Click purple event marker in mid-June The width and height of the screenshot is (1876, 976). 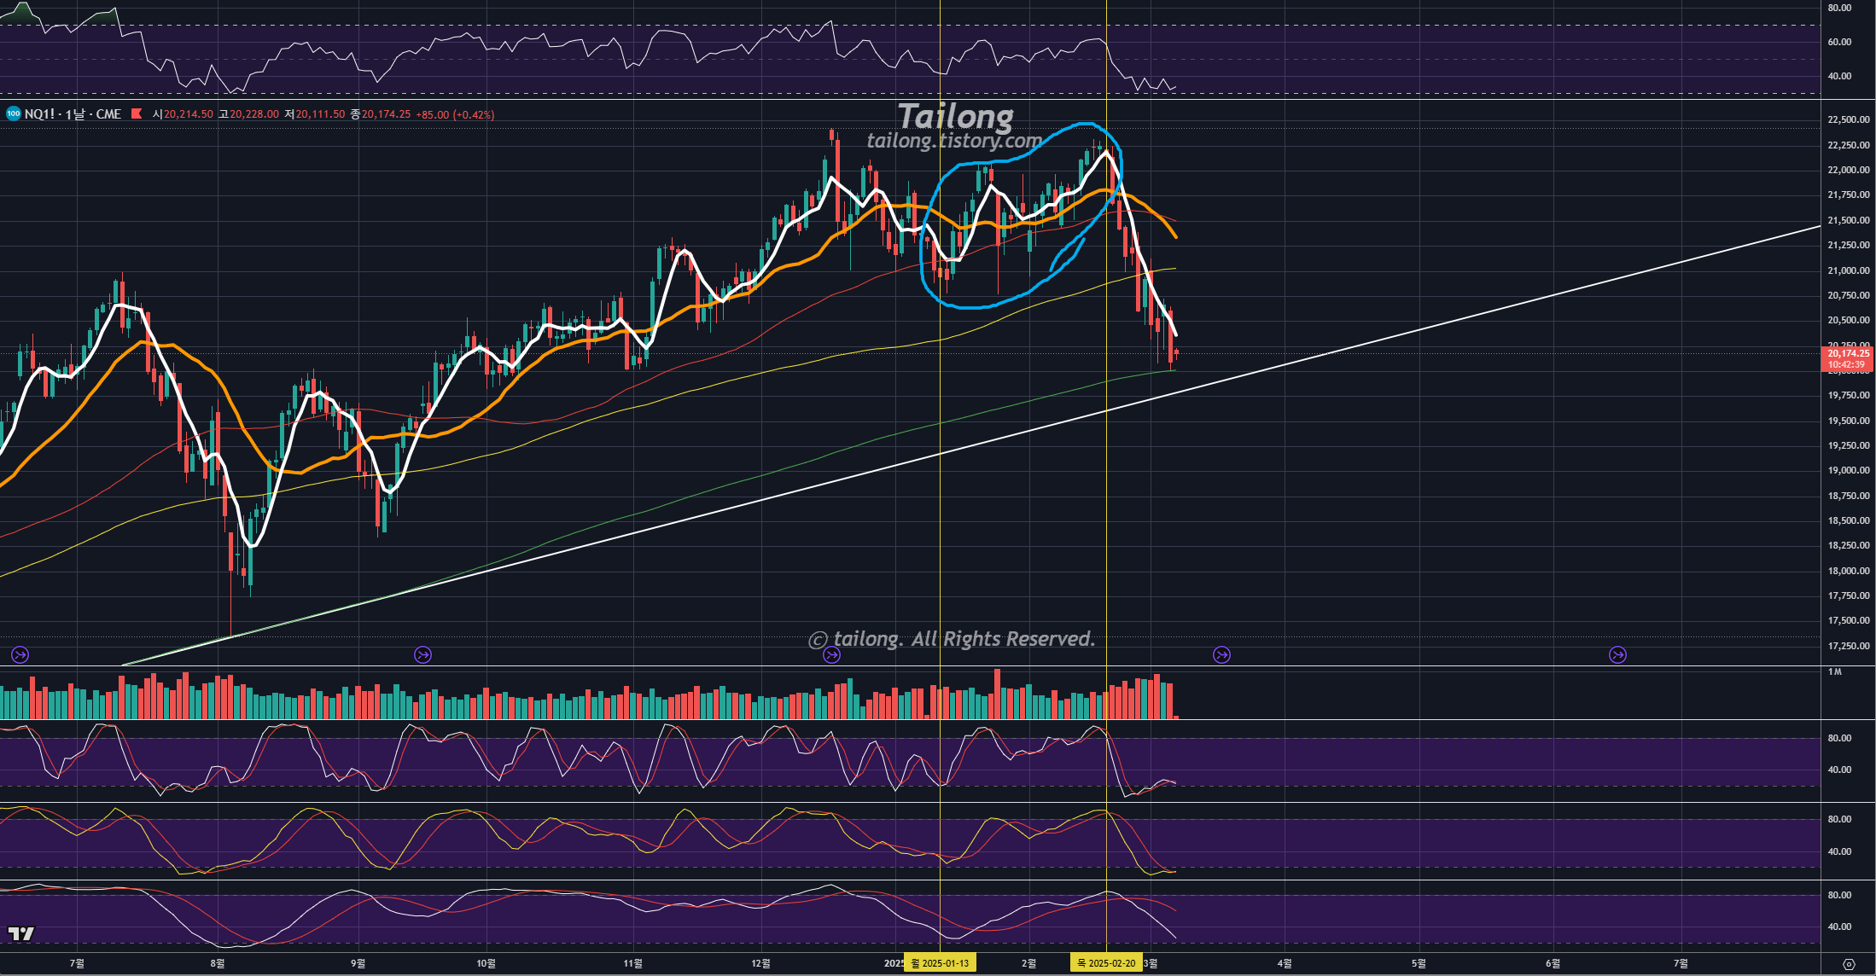pyautogui.click(x=1617, y=654)
